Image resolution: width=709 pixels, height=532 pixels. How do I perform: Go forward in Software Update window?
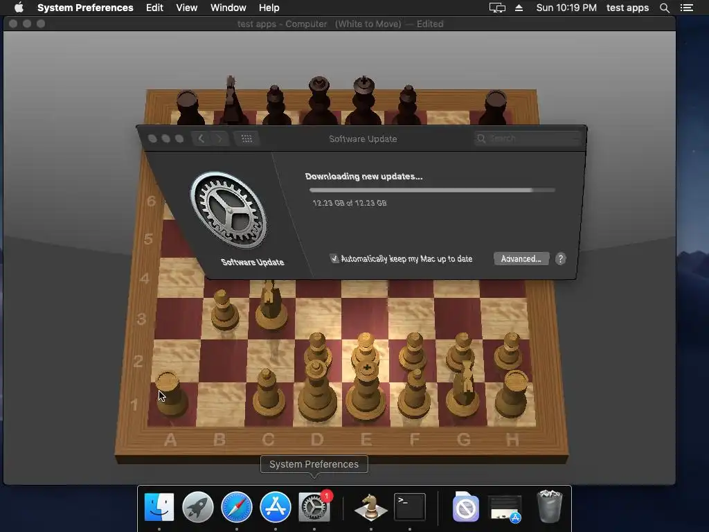click(219, 139)
